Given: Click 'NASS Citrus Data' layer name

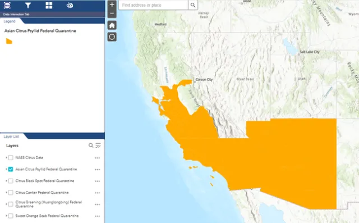Looking at the screenshot, I should (29, 158).
